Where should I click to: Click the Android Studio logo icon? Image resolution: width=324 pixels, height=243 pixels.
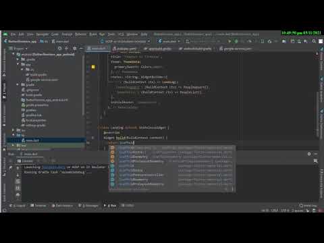tap(5, 34)
